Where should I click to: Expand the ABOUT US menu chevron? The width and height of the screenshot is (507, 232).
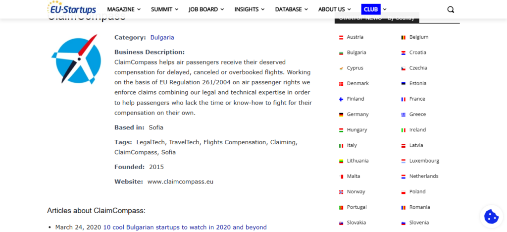[x=349, y=9]
